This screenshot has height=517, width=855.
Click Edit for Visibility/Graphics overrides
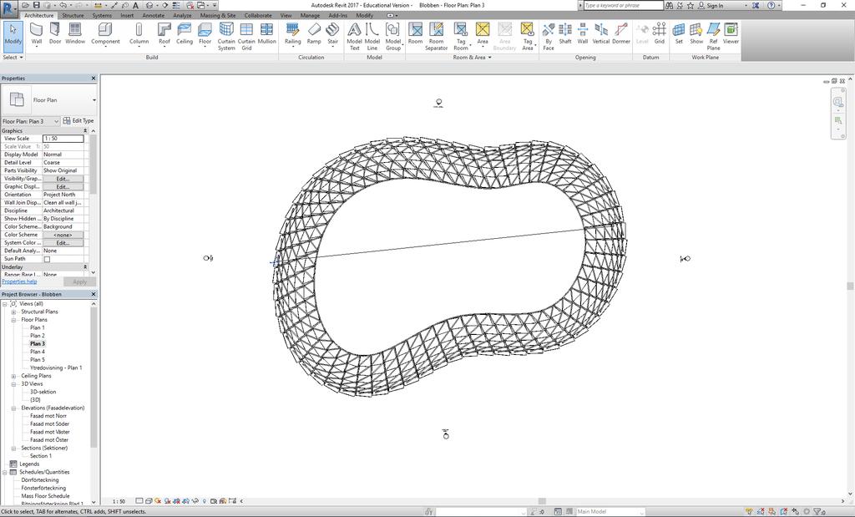pyautogui.click(x=63, y=179)
